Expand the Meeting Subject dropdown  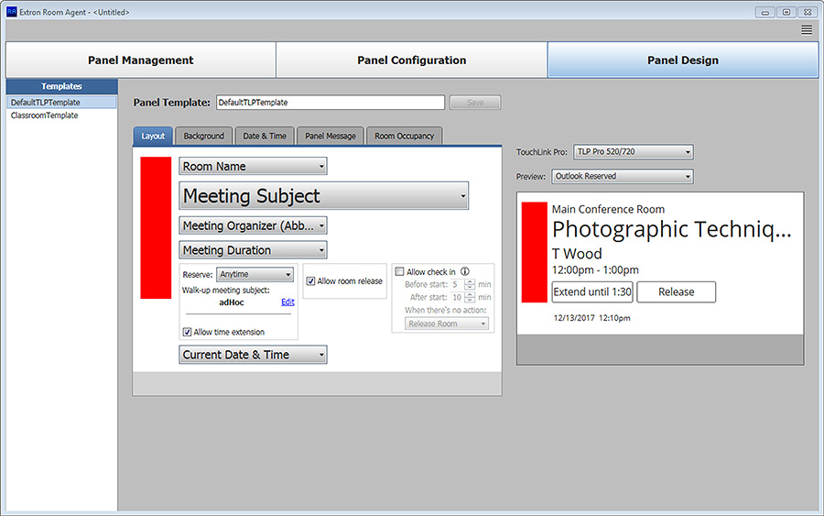(324, 195)
